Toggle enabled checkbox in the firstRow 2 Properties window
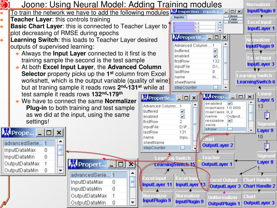This screenshot has height=208, width=277. [x=183, y=116]
